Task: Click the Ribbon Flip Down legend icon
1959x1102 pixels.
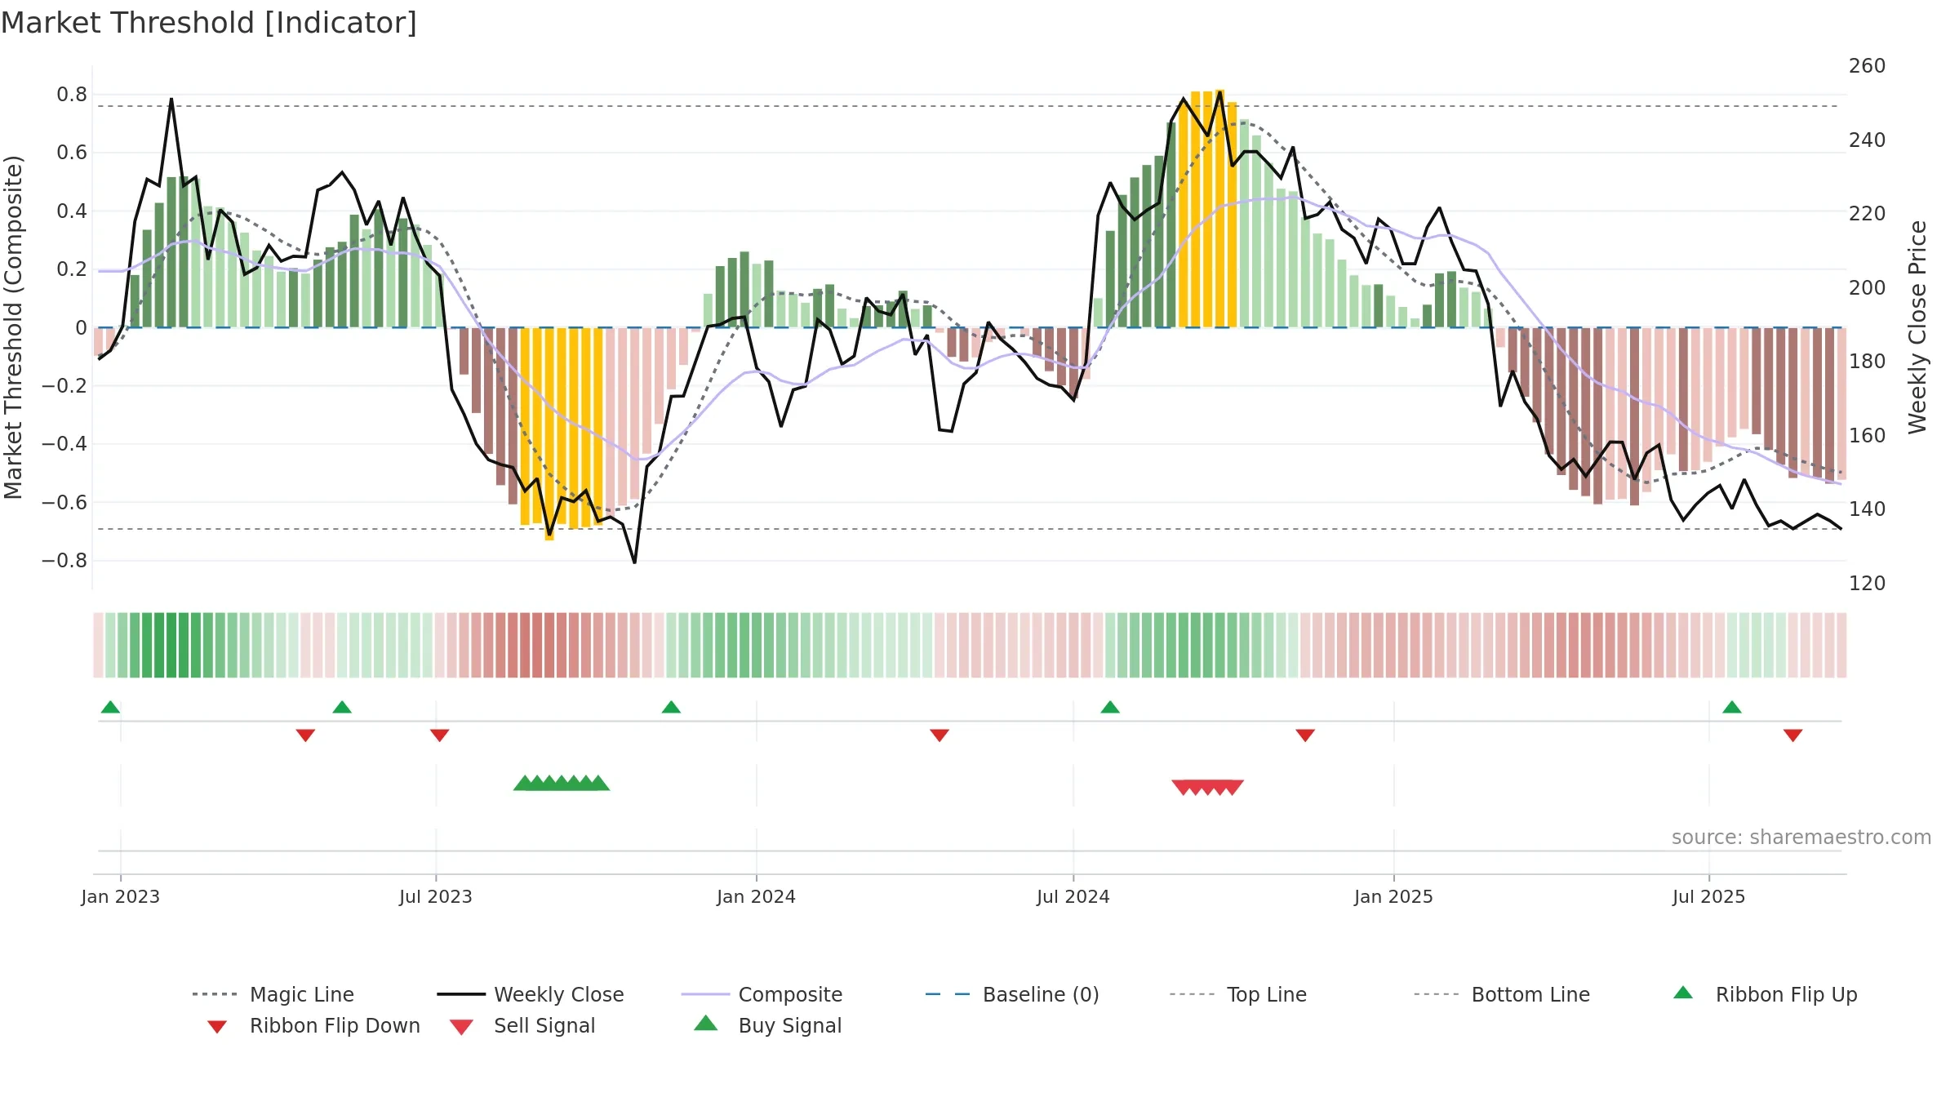Action: click(x=217, y=1026)
